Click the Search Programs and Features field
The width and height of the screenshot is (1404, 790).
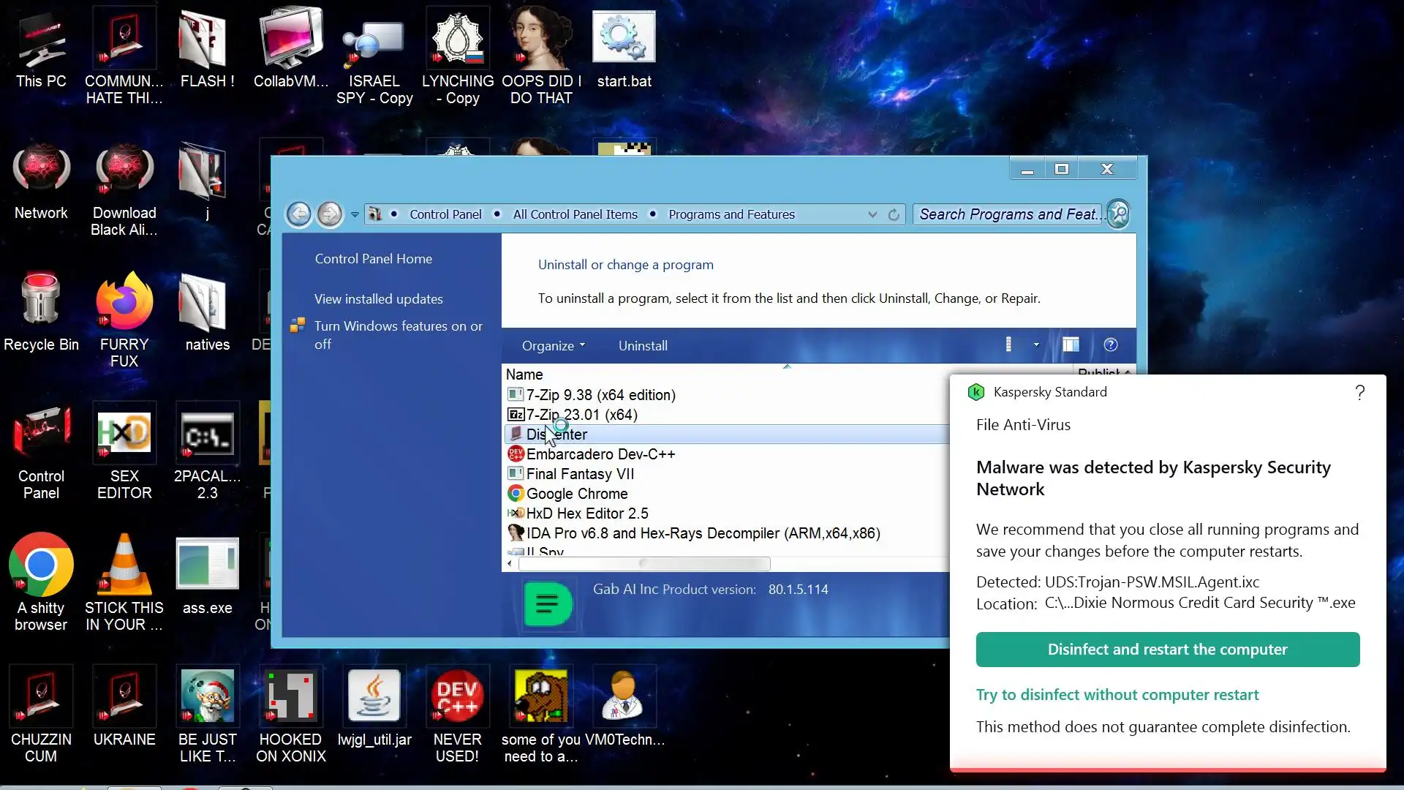tap(1007, 214)
